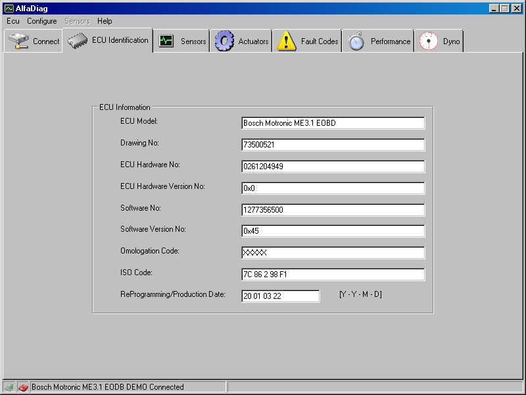
Task: Open the Ecu menu
Action: [13, 21]
